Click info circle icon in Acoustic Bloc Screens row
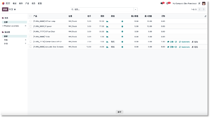The image size is (210, 118). point(122,47)
